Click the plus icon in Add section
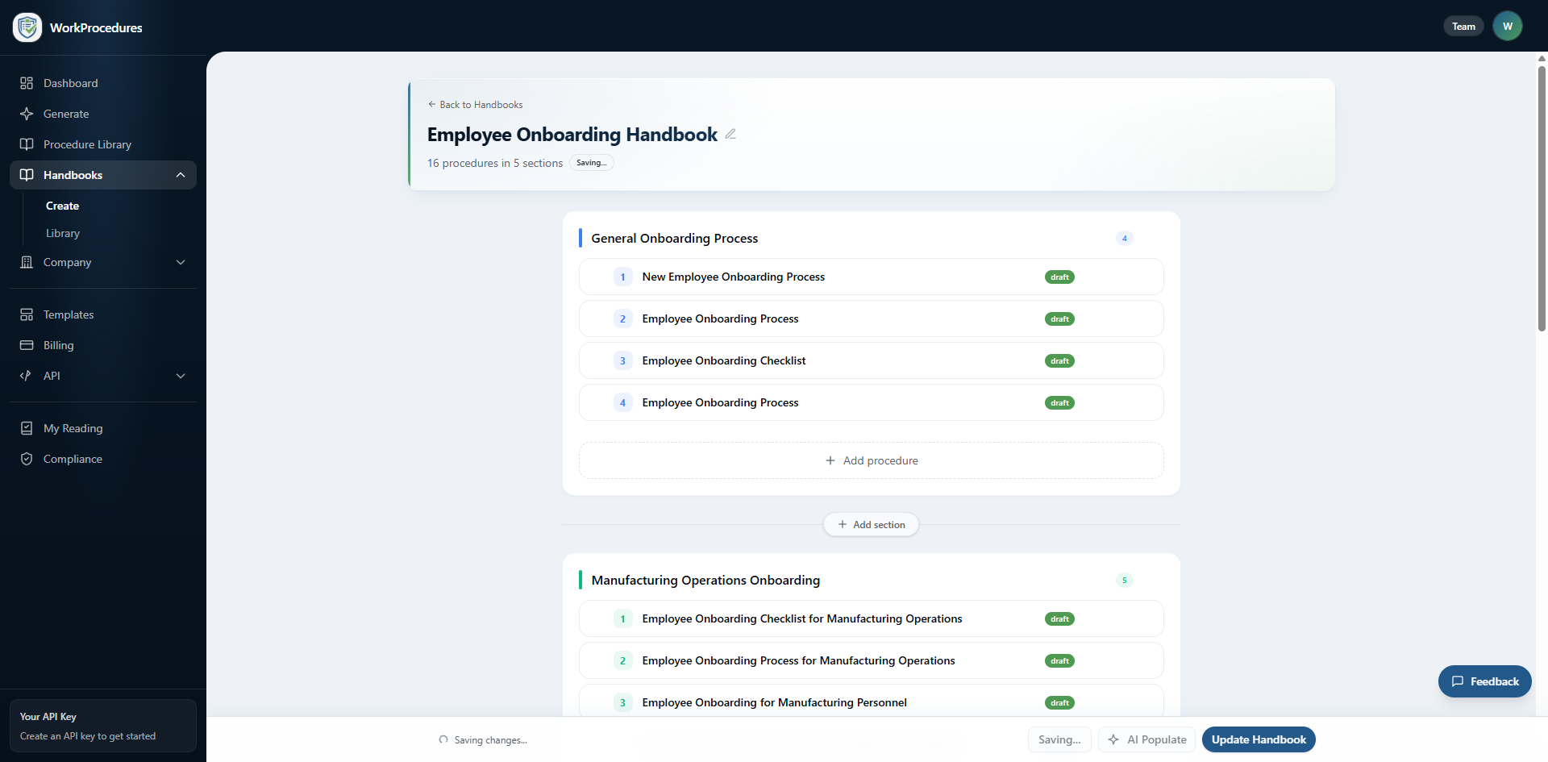 point(843,524)
